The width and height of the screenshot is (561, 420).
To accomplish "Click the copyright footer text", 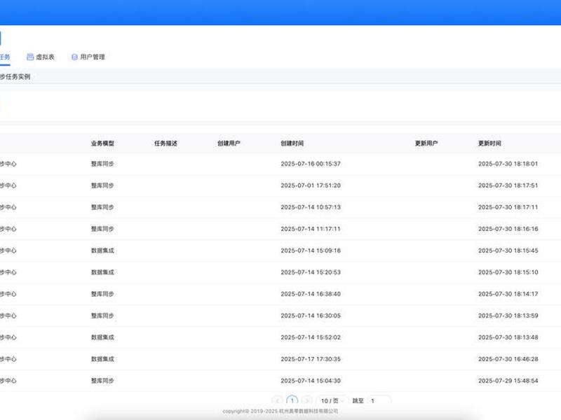I will 280,412.
